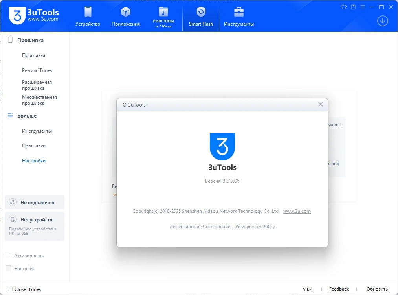Select Режим iTunes in sidebar
The height and width of the screenshot is (295, 398).
point(37,70)
